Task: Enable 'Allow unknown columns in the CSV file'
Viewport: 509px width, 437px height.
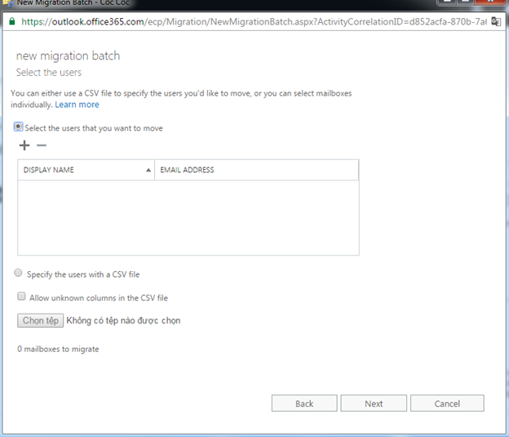Action: (22, 297)
